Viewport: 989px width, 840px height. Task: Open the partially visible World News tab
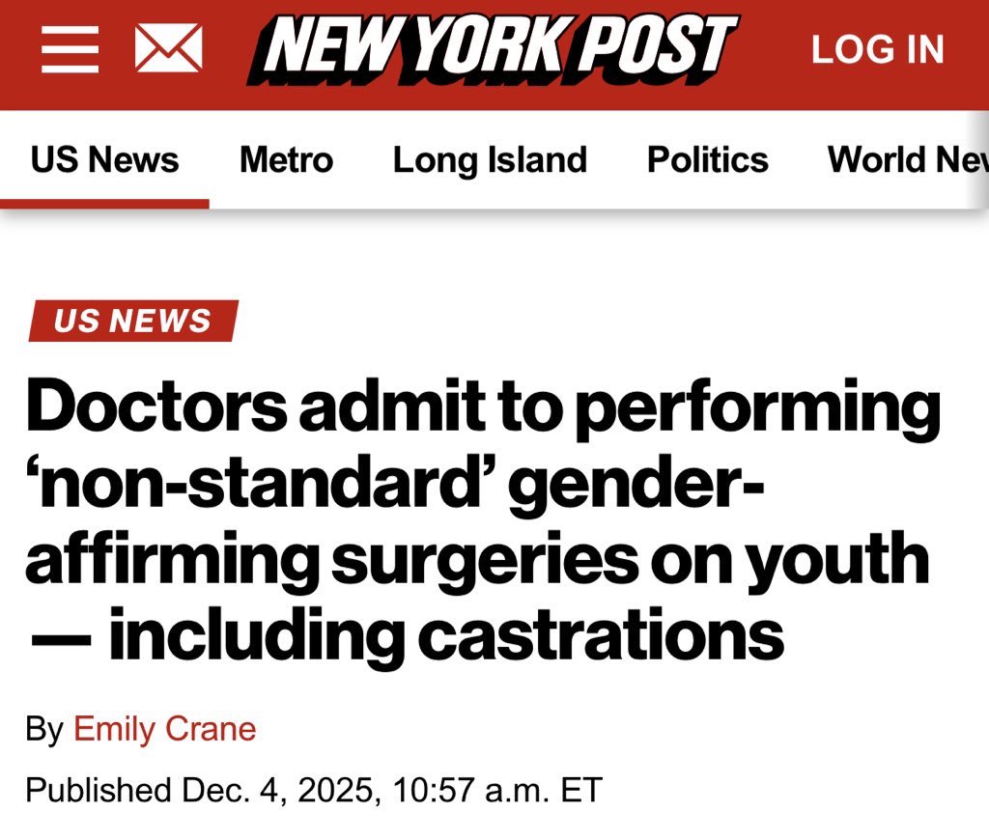906,159
